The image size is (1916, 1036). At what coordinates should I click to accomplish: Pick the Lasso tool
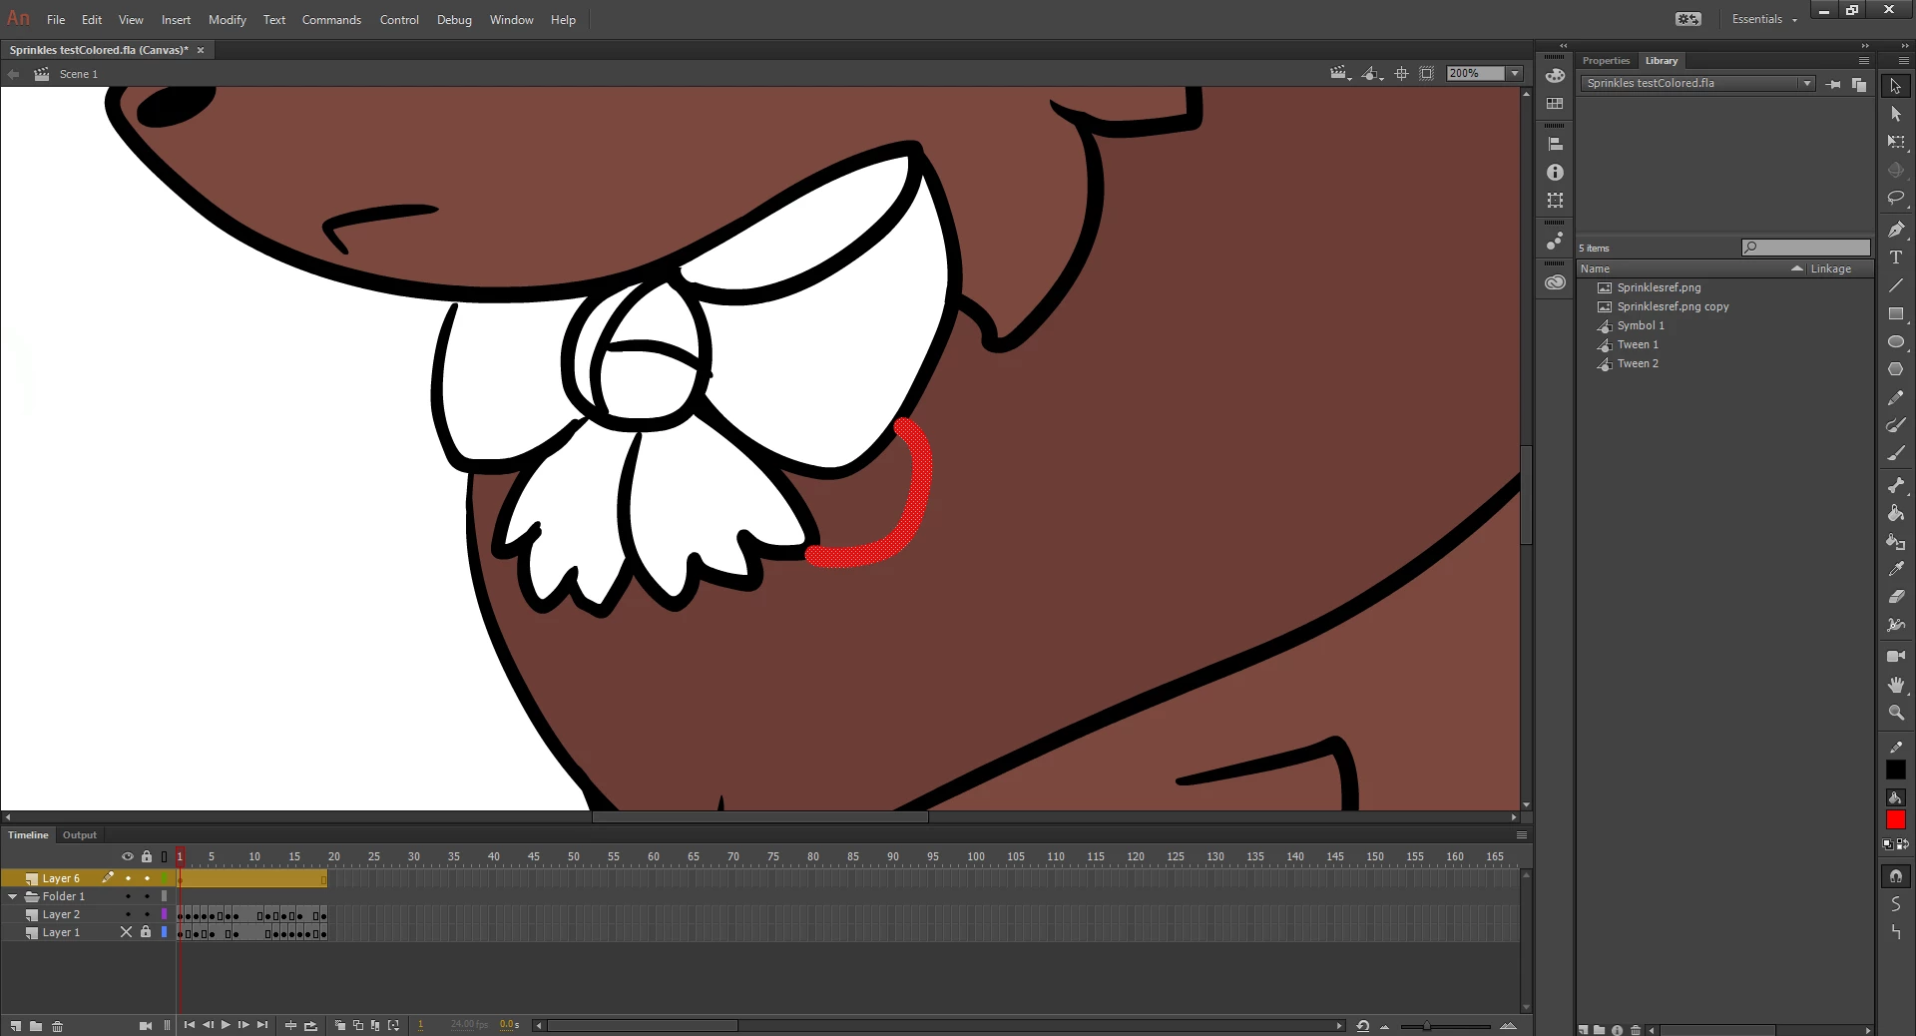[x=1896, y=198]
